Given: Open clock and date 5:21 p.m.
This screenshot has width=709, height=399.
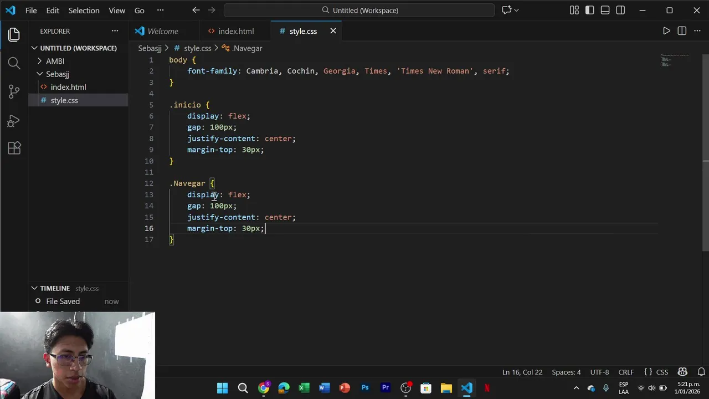Looking at the screenshot, I should point(689,388).
